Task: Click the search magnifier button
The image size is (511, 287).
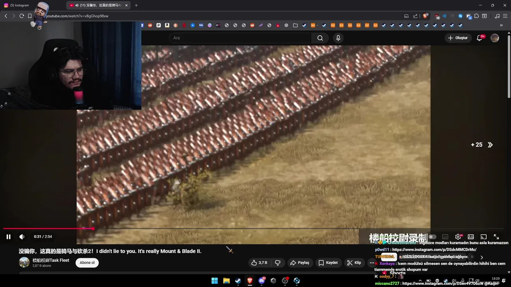Action: [320, 38]
